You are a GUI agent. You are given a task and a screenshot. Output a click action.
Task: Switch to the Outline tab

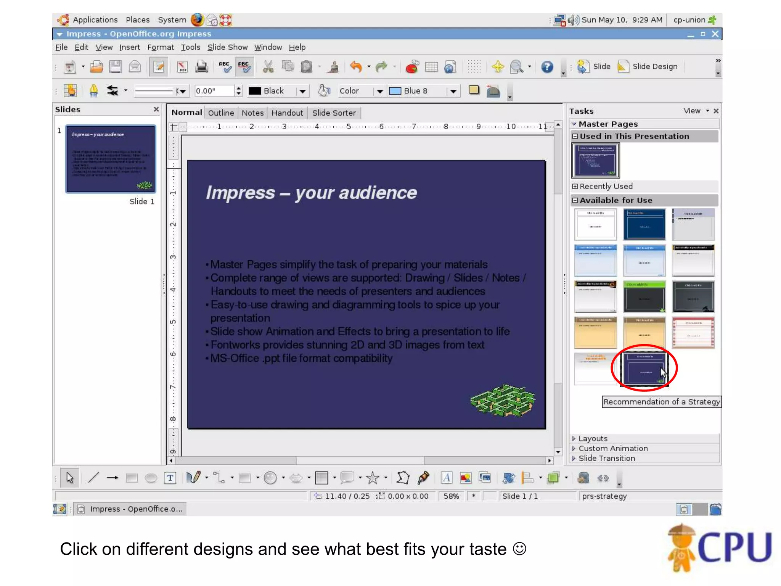(x=221, y=113)
